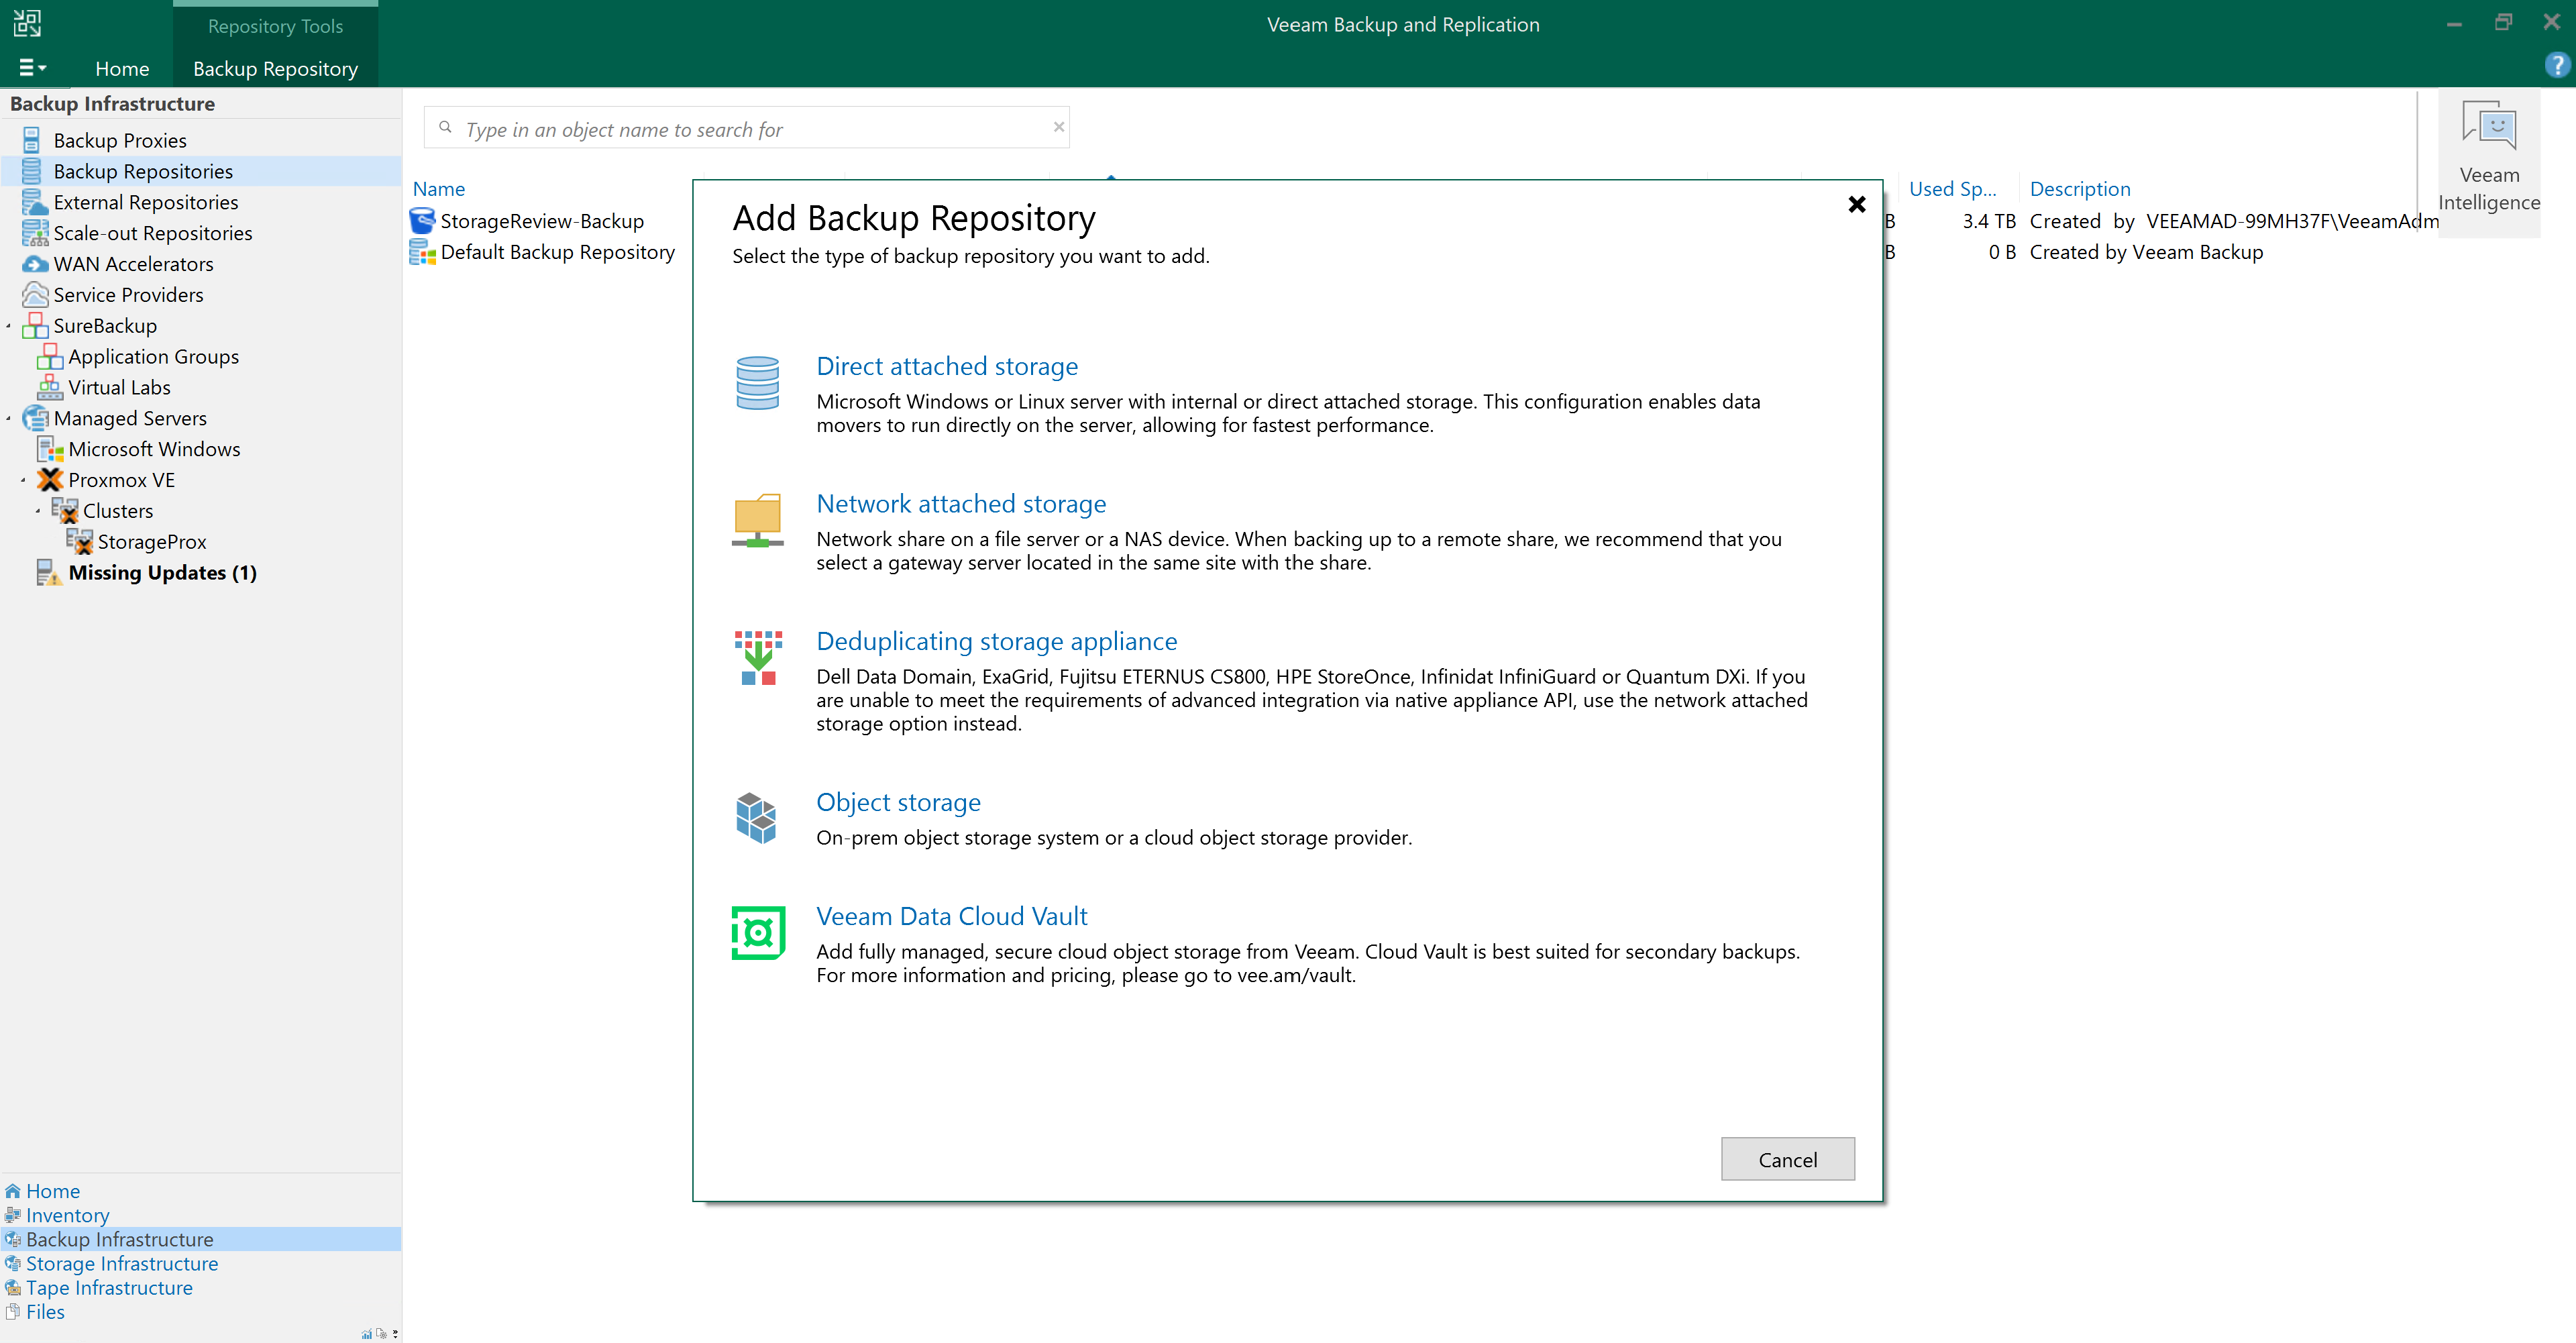The width and height of the screenshot is (2576, 1343).
Task: Collapse the SureBackup tree node
Action: click(x=9, y=326)
